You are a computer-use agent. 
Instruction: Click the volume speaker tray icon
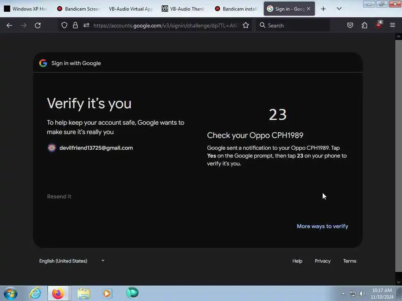tap(362, 294)
